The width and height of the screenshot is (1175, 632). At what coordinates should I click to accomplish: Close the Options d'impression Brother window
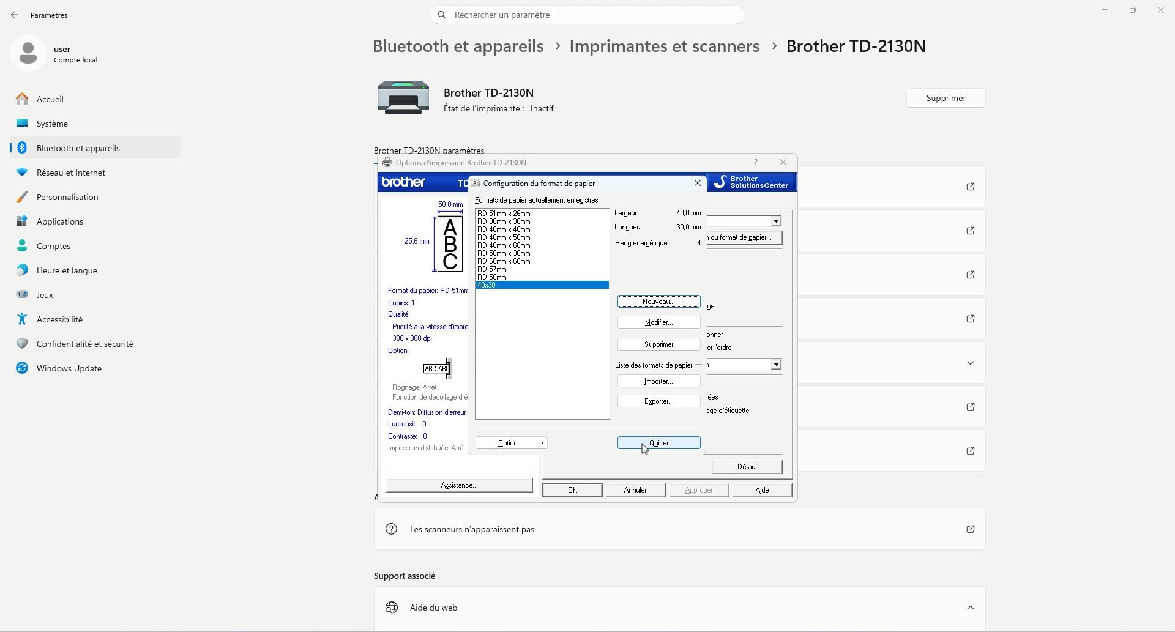[783, 163]
